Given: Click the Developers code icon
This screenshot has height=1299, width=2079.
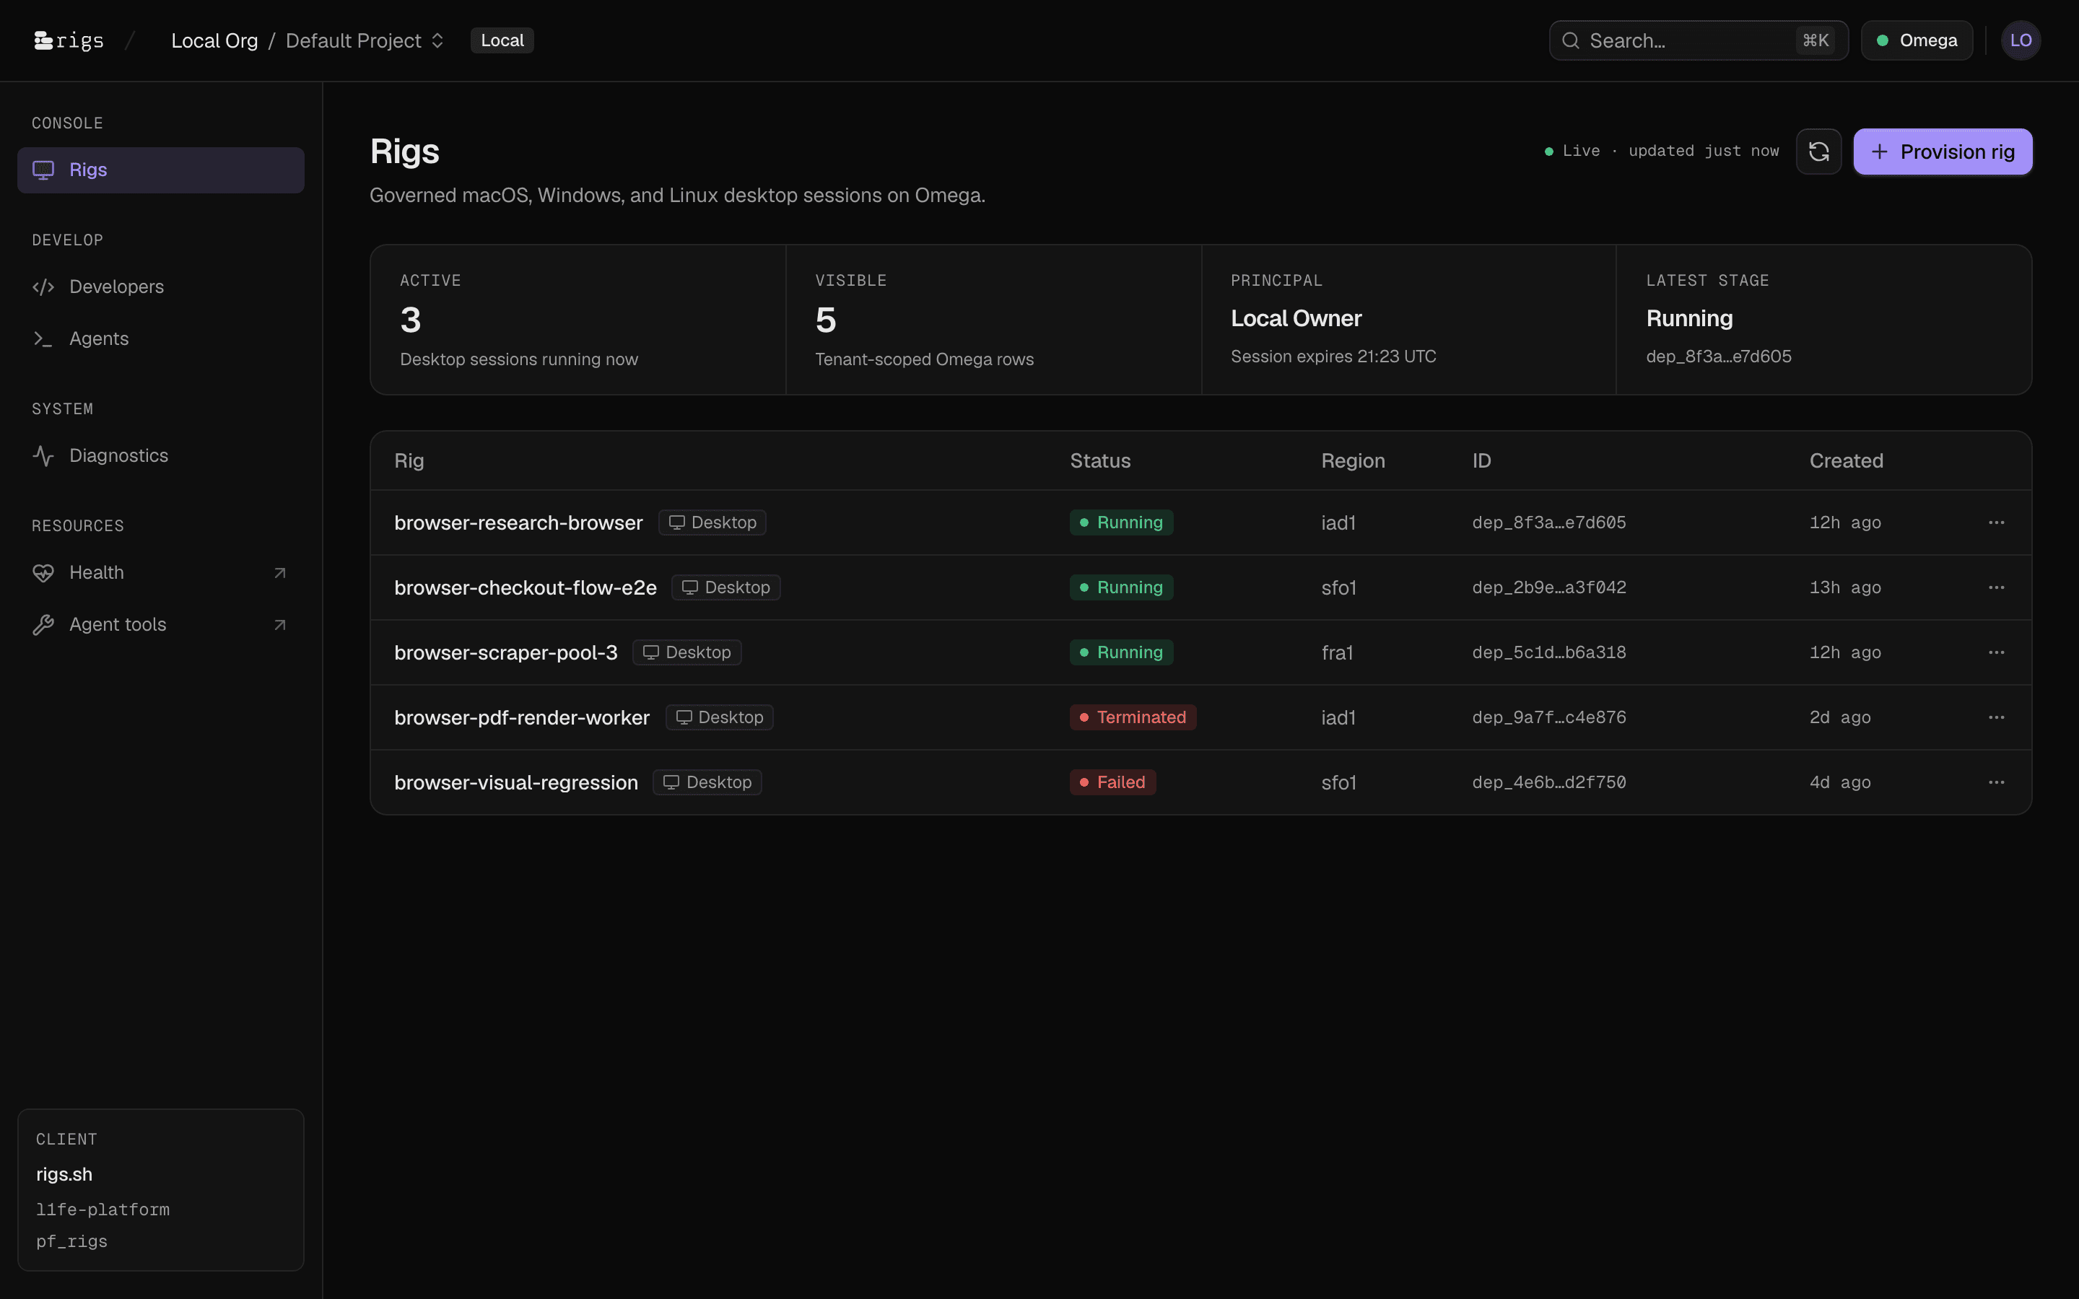Looking at the screenshot, I should (43, 287).
